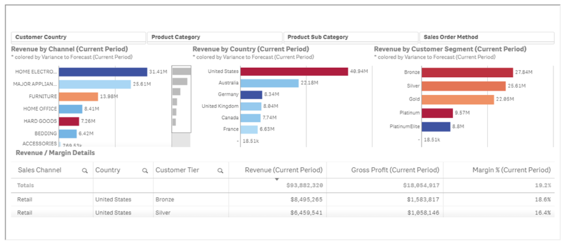This screenshot has width=565, height=245.
Task: Select the FURNITURE bar
Action: coord(78,97)
